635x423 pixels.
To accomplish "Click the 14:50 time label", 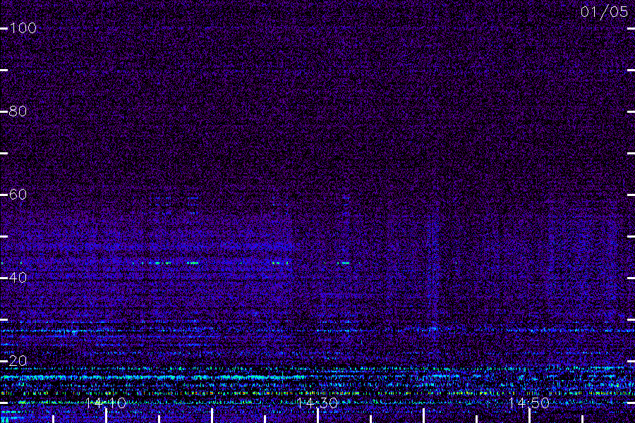I will pos(529,403).
